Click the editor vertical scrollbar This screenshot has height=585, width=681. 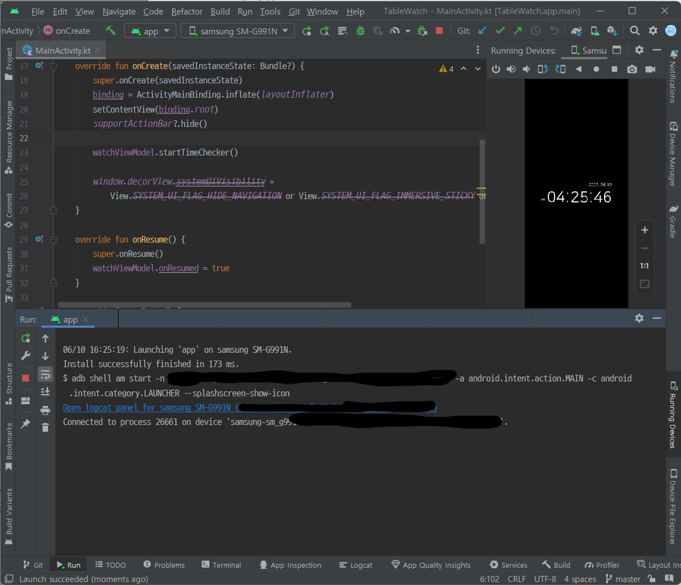click(x=482, y=191)
